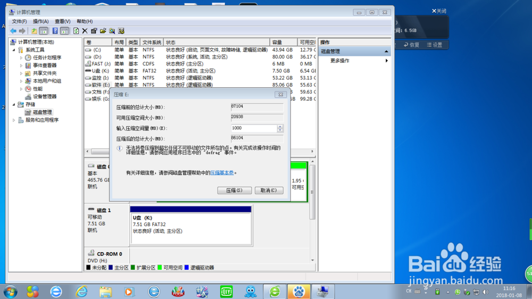
Task: Open the 文件(F) menu
Action: tap(19, 21)
